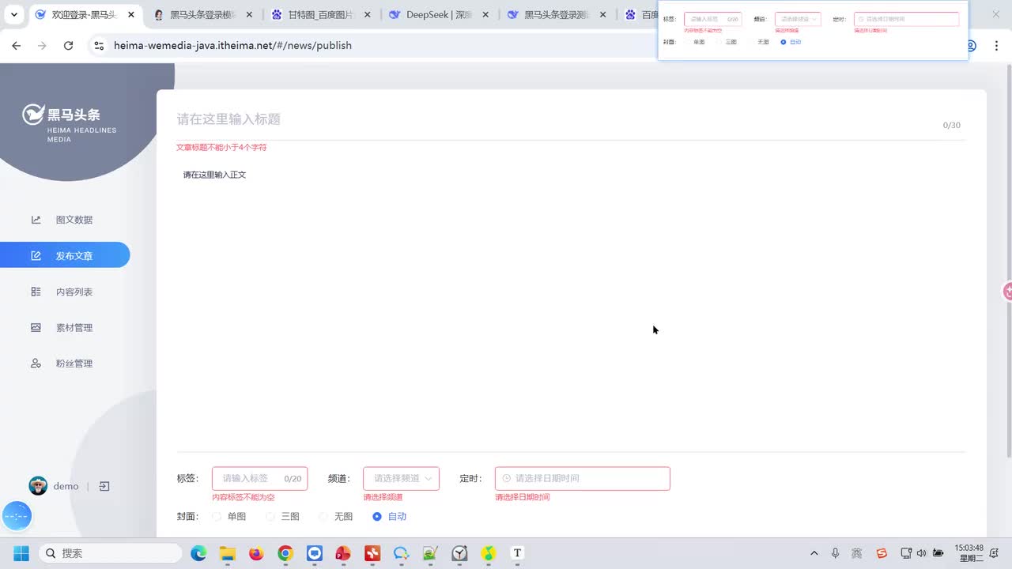Click the blue floating assistant bubble
This screenshot has width=1012, height=569.
tap(17, 516)
